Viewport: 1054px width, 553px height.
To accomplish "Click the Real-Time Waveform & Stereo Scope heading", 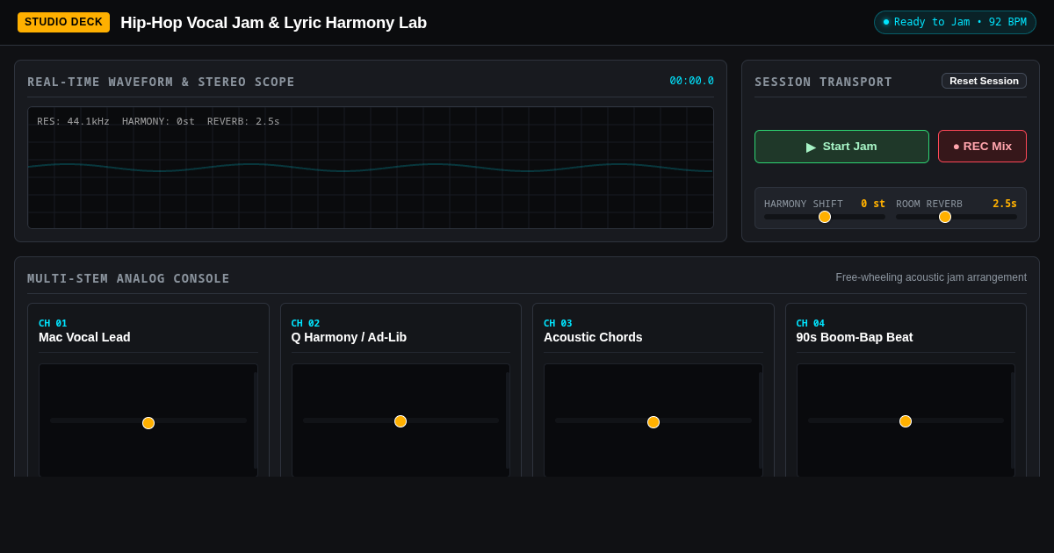I will [161, 82].
